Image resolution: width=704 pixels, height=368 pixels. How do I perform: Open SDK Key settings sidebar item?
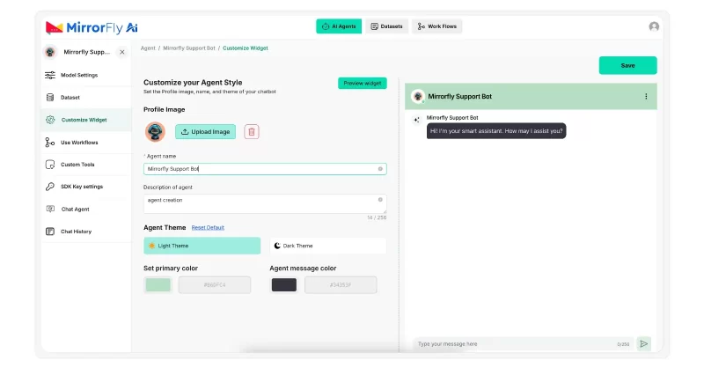[86, 187]
